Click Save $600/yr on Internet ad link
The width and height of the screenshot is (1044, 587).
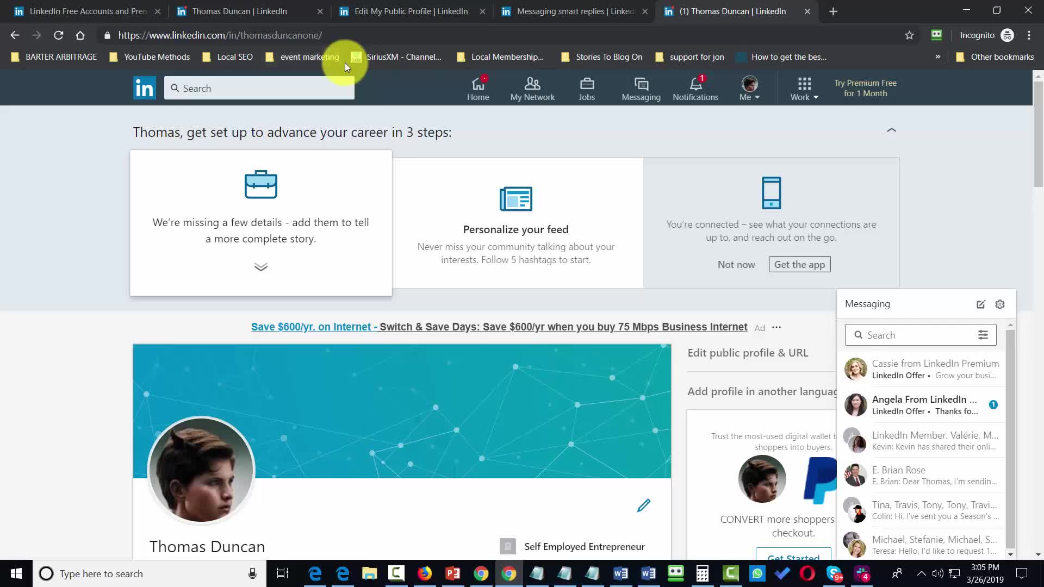499,327
